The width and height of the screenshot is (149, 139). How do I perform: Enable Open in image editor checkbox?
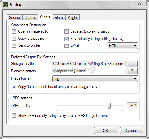(x=14, y=32)
